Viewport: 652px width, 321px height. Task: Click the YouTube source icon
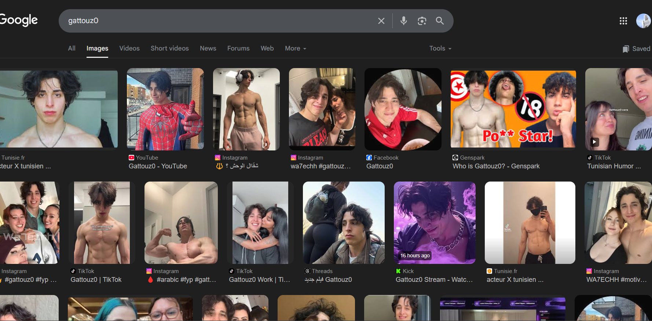pos(131,158)
